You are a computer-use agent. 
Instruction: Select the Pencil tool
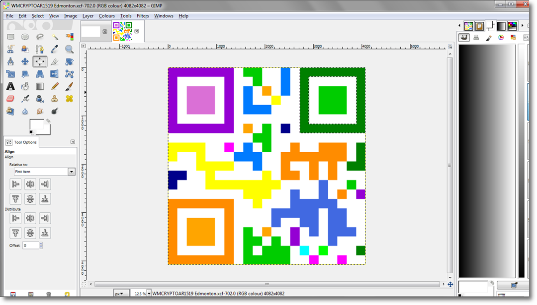(55, 86)
